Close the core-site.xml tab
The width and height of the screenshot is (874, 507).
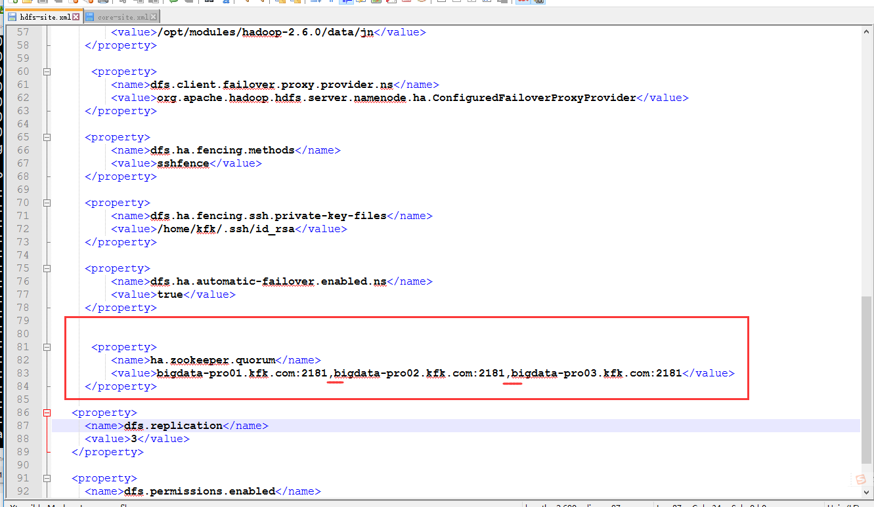(154, 17)
